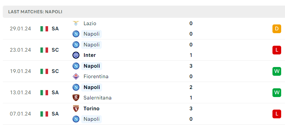Click the orange D draw badge
Screen dimensions: 285x126
[x=277, y=29]
